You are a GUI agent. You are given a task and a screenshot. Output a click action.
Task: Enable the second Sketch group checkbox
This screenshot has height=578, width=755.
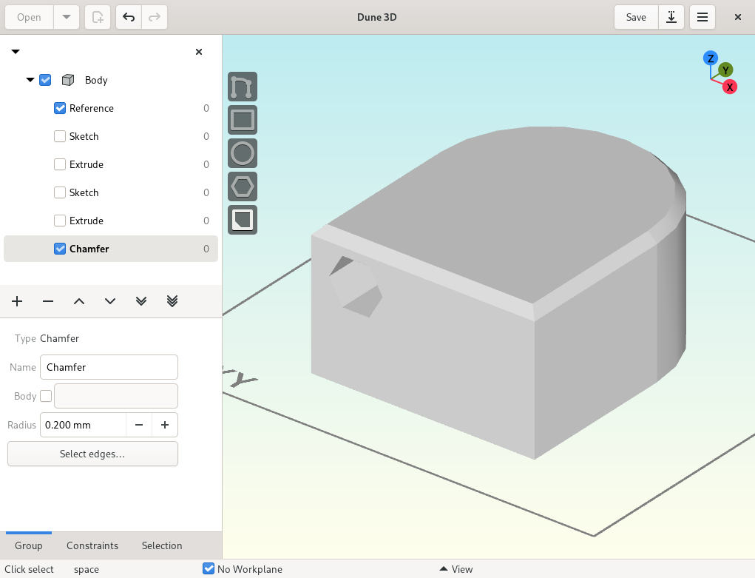[x=60, y=192]
